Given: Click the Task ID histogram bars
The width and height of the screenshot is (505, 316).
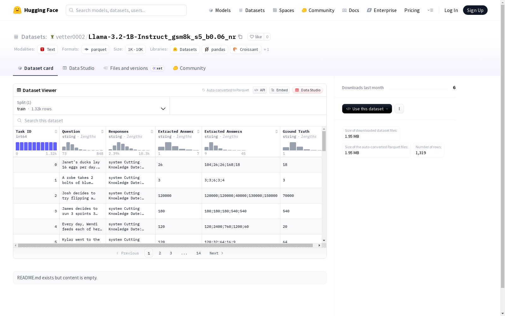Looking at the screenshot, I should point(36,146).
